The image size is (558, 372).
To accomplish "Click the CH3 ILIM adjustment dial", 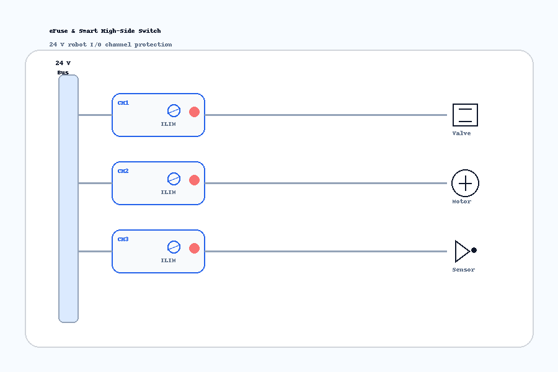I will coord(174,247).
